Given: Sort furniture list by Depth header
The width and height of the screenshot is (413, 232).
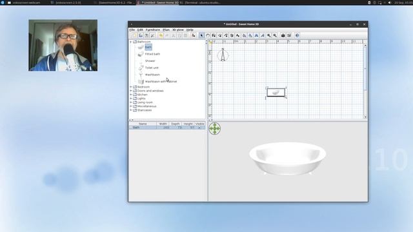Looking at the screenshot, I should point(175,124).
